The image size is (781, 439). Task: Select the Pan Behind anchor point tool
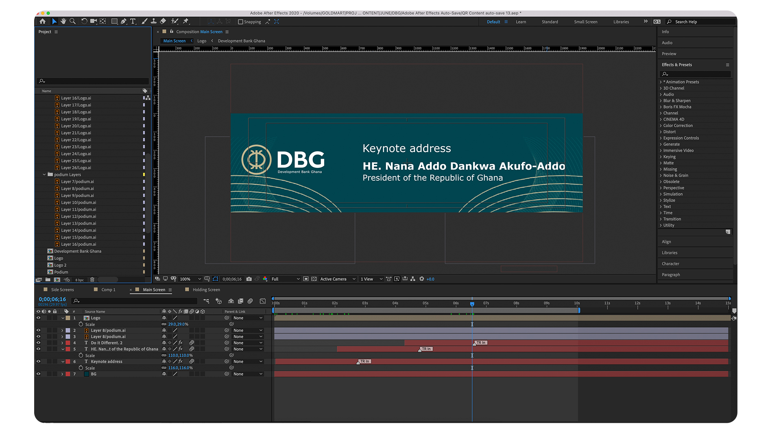103,22
